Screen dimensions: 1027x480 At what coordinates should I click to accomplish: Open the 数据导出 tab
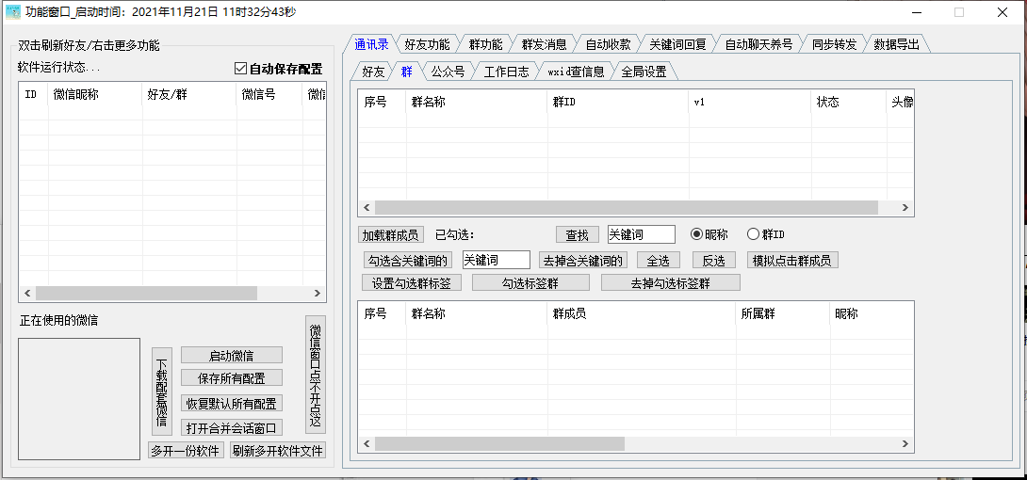click(x=896, y=44)
